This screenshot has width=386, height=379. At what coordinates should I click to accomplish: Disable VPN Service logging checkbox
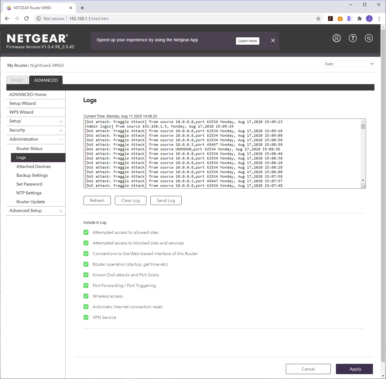[x=86, y=317]
